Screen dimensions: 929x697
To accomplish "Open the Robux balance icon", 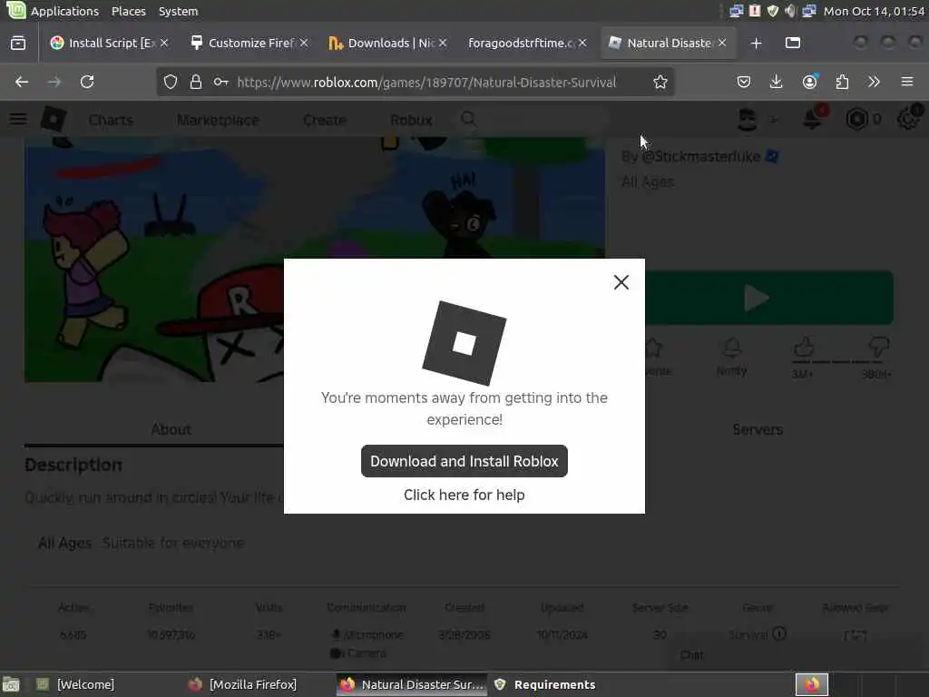I will pyautogui.click(x=856, y=120).
